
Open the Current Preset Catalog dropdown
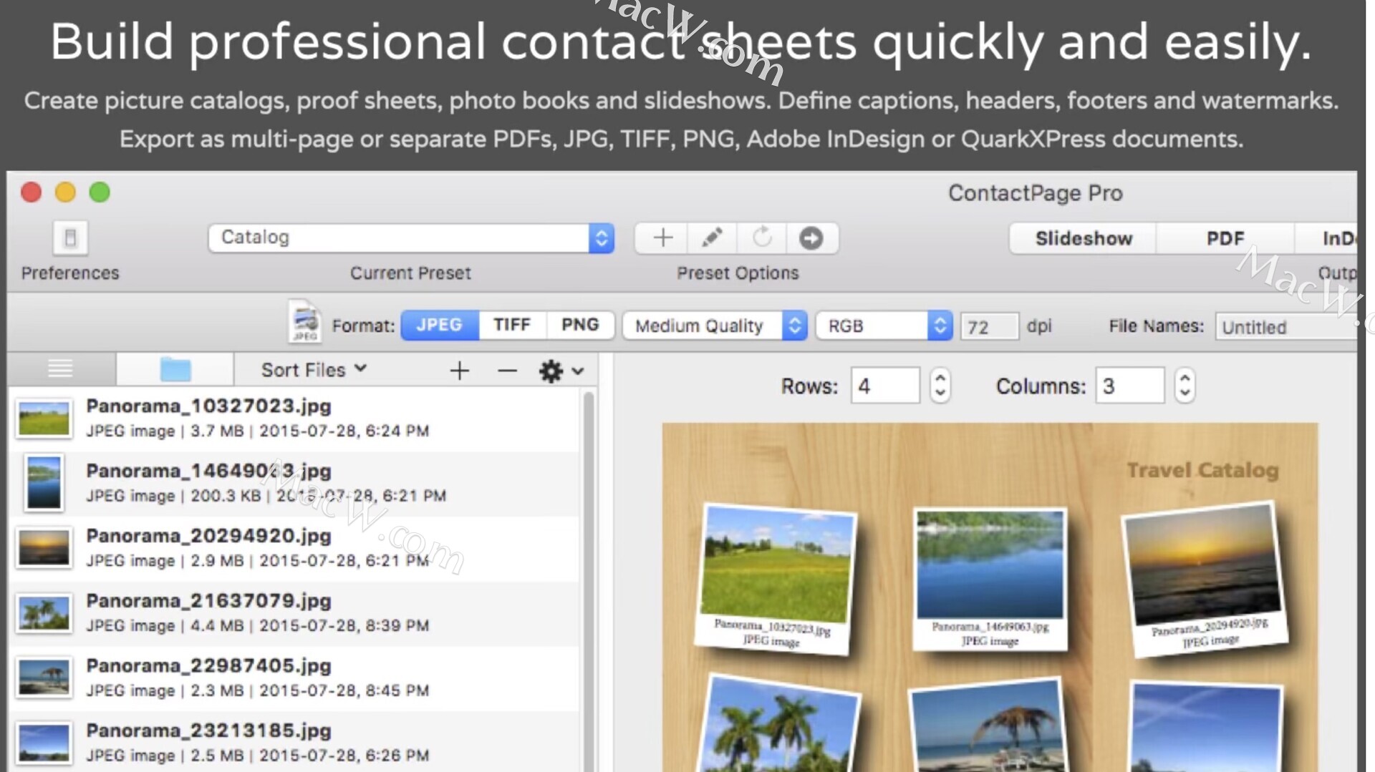coord(411,238)
